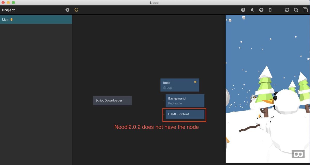Open the mobile device preview icon

coord(270,10)
